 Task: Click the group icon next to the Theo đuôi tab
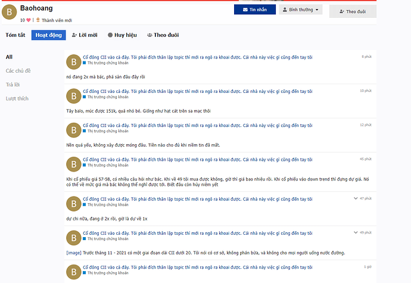[x=150, y=35]
